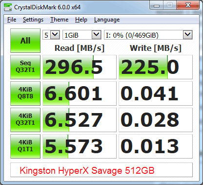Minimize the CrystalDiskMark window
Viewport: 203px width, 185px height.
click(x=157, y=6)
